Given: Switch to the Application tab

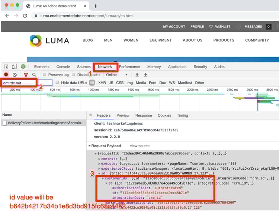Looking at the screenshot, I should [x=177, y=67].
